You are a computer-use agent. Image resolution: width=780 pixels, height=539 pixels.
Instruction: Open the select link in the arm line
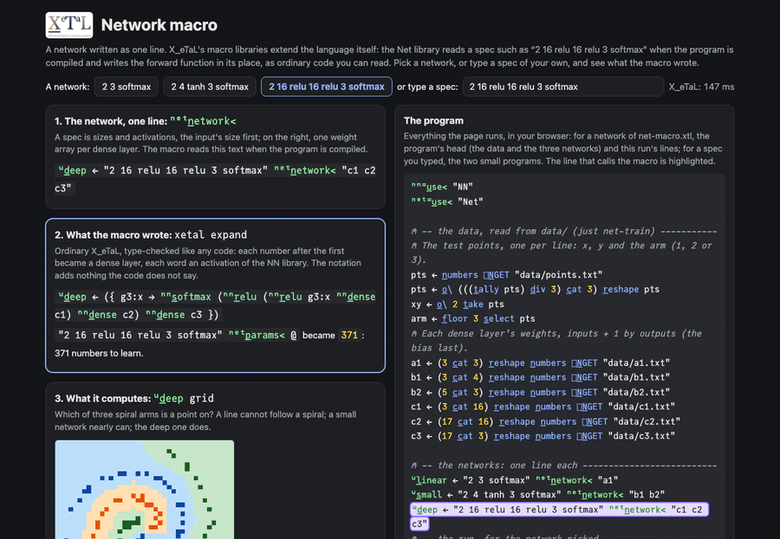pyautogui.click(x=498, y=318)
